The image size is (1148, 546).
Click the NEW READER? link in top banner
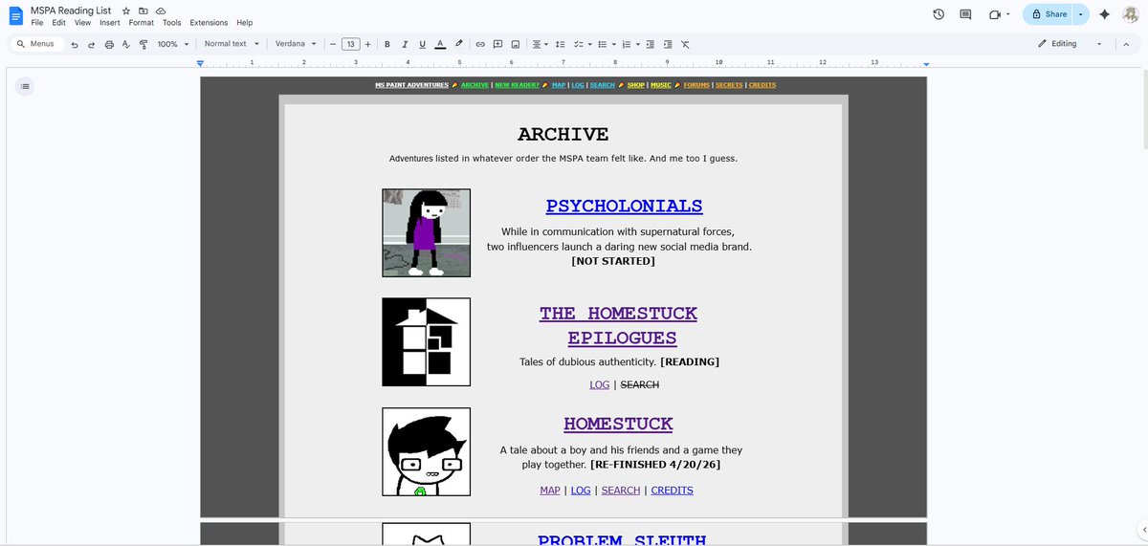[517, 85]
